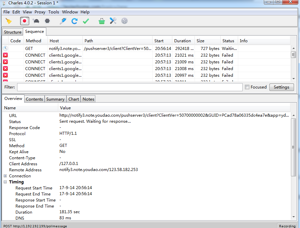This screenshot has height=228, width=300.
Task: Enable the Focused checkbox
Action: (x=247, y=87)
